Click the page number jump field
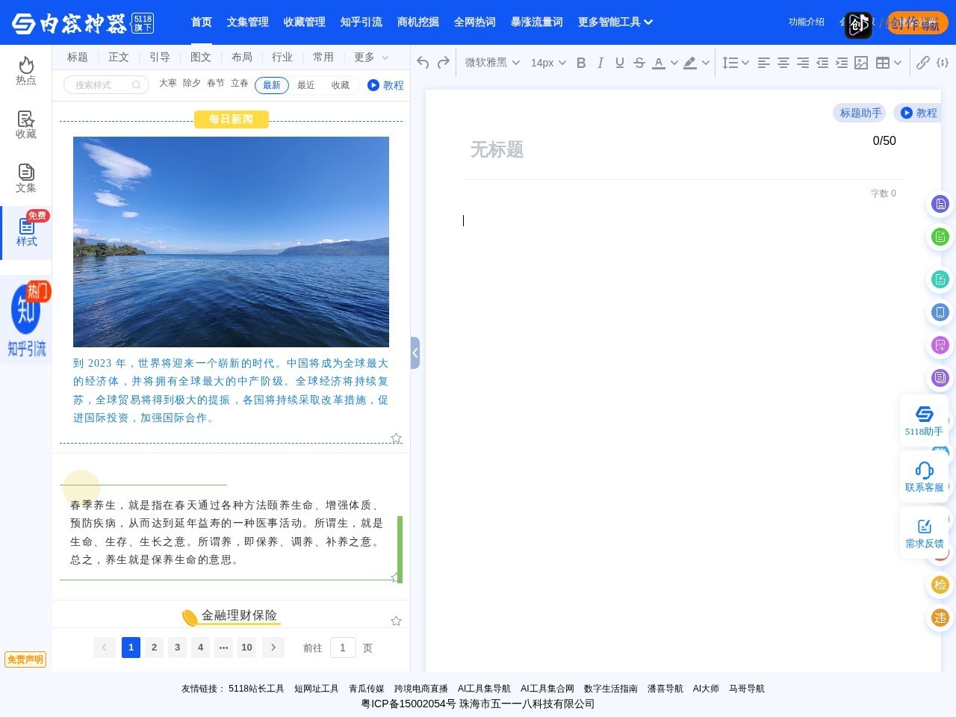 [x=343, y=648]
